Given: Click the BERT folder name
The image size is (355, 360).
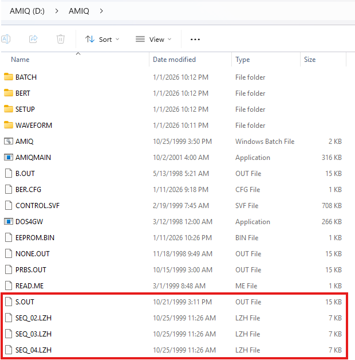Looking at the screenshot, I should coord(23,93).
